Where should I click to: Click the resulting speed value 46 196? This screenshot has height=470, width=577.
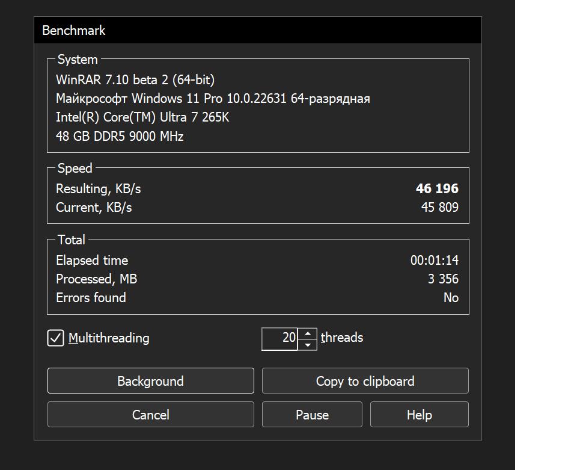(437, 188)
